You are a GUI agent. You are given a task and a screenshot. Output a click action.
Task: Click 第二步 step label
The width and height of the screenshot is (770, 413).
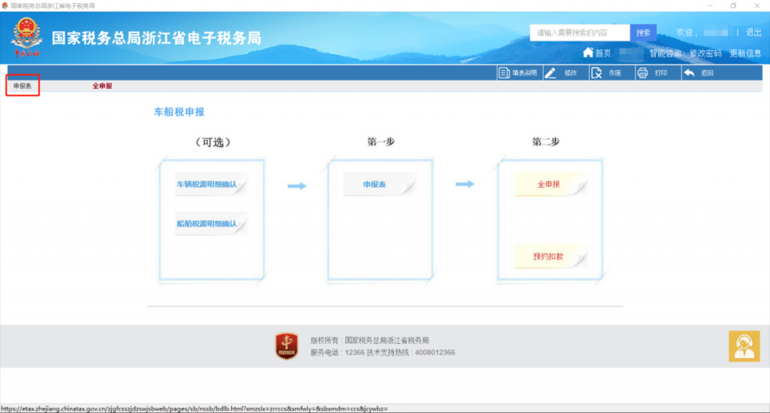pos(546,142)
